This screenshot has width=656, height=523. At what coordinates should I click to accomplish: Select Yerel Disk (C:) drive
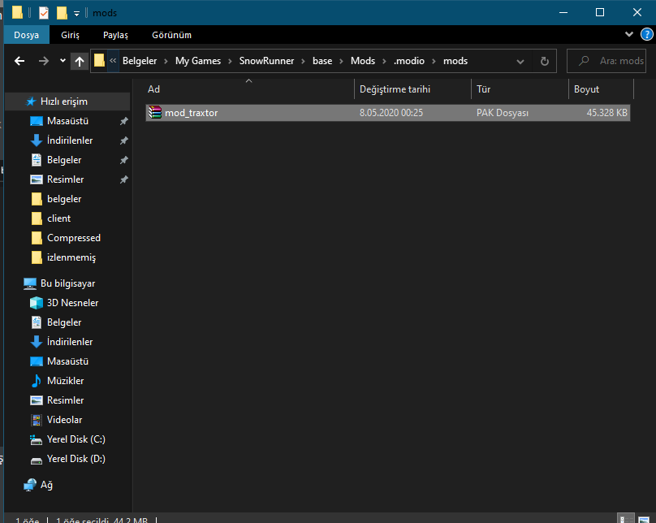(76, 439)
